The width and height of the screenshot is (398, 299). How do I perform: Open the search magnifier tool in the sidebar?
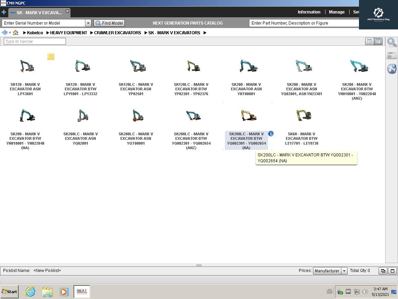pos(391,42)
